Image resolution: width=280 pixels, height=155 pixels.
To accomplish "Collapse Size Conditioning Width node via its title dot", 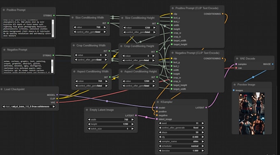I will pyautogui.click(x=72, y=18).
